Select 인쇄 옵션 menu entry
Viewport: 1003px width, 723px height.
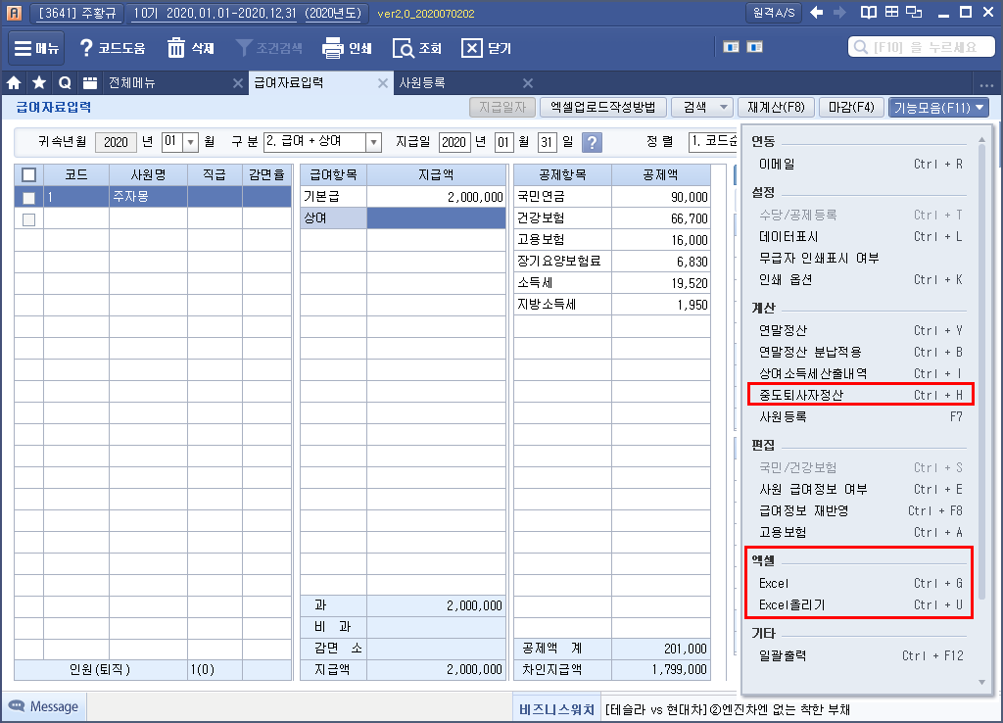click(861, 279)
